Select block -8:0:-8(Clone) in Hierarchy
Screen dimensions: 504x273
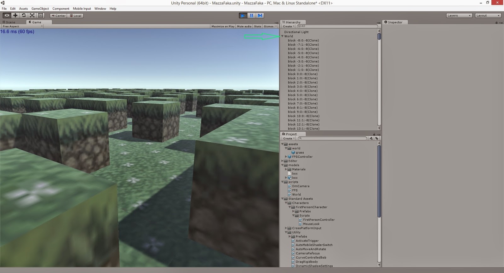[x=303, y=40]
